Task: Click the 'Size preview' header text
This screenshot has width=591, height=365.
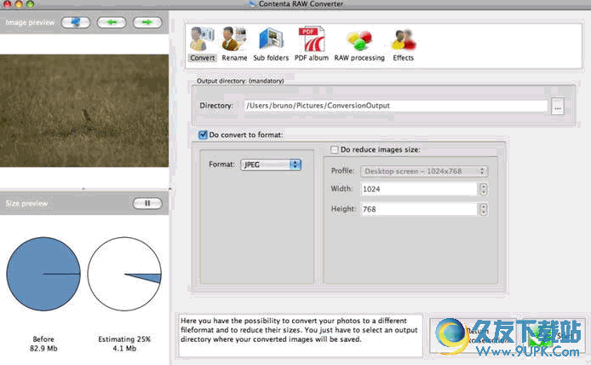Action: pyautogui.click(x=26, y=204)
